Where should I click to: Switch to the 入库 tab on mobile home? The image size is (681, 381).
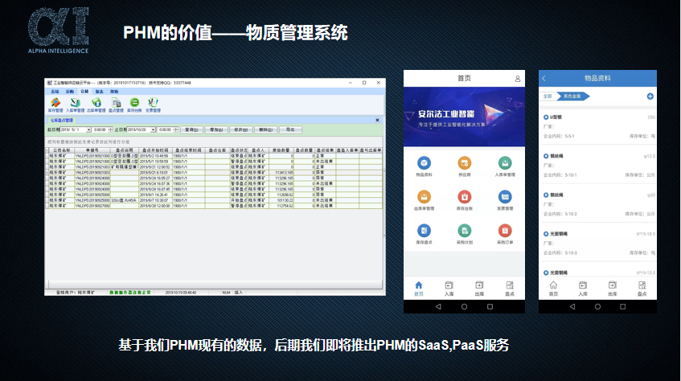[449, 287]
